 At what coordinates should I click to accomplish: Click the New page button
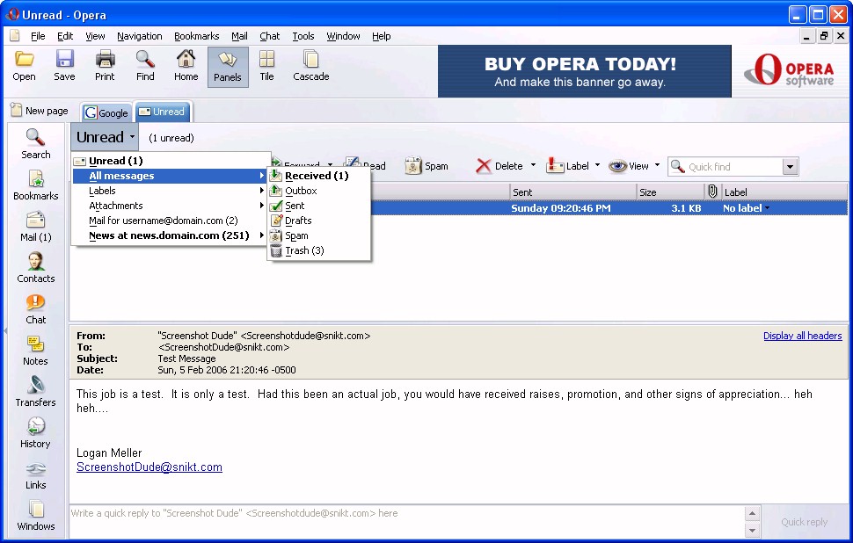click(40, 111)
